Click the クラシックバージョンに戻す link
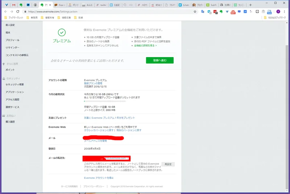 [x=99, y=130]
